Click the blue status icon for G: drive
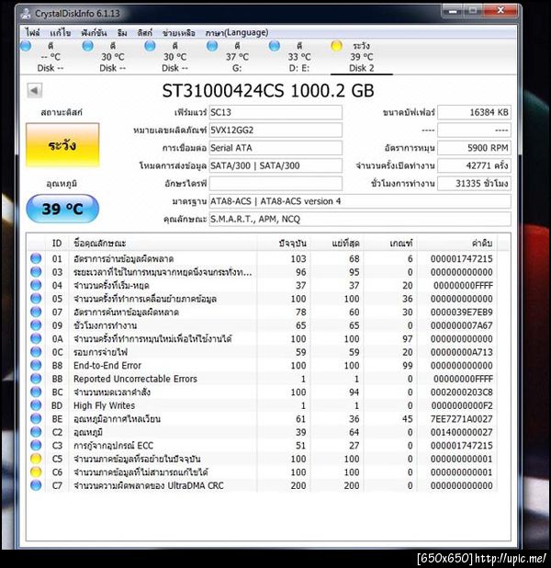551x568 pixels. (212, 46)
